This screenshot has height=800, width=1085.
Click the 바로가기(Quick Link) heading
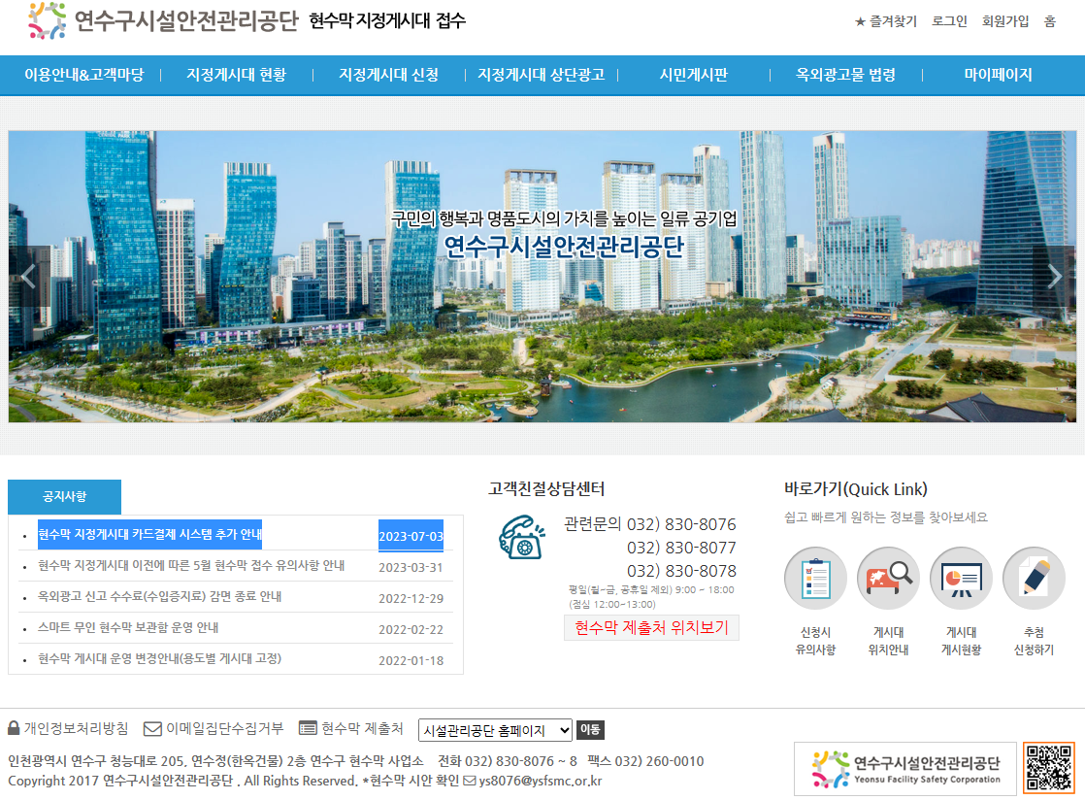(x=855, y=489)
